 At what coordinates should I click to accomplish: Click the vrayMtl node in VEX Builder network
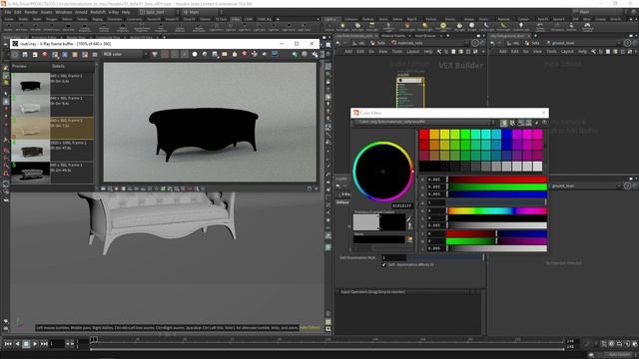tap(410, 93)
